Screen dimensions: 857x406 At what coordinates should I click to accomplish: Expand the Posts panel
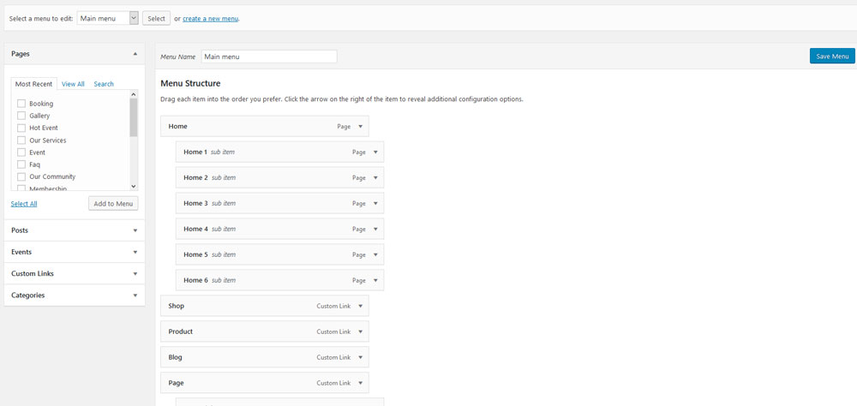point(74,230)
